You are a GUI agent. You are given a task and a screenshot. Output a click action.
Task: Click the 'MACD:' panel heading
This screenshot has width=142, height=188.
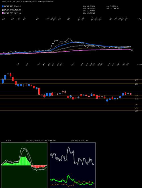(x=9, y=140)
